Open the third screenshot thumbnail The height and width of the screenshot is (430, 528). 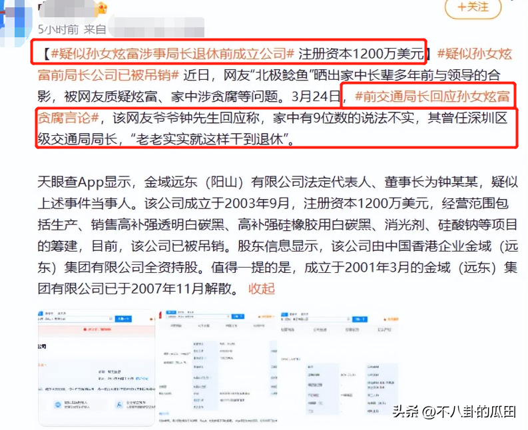click(x=340, y=365)
